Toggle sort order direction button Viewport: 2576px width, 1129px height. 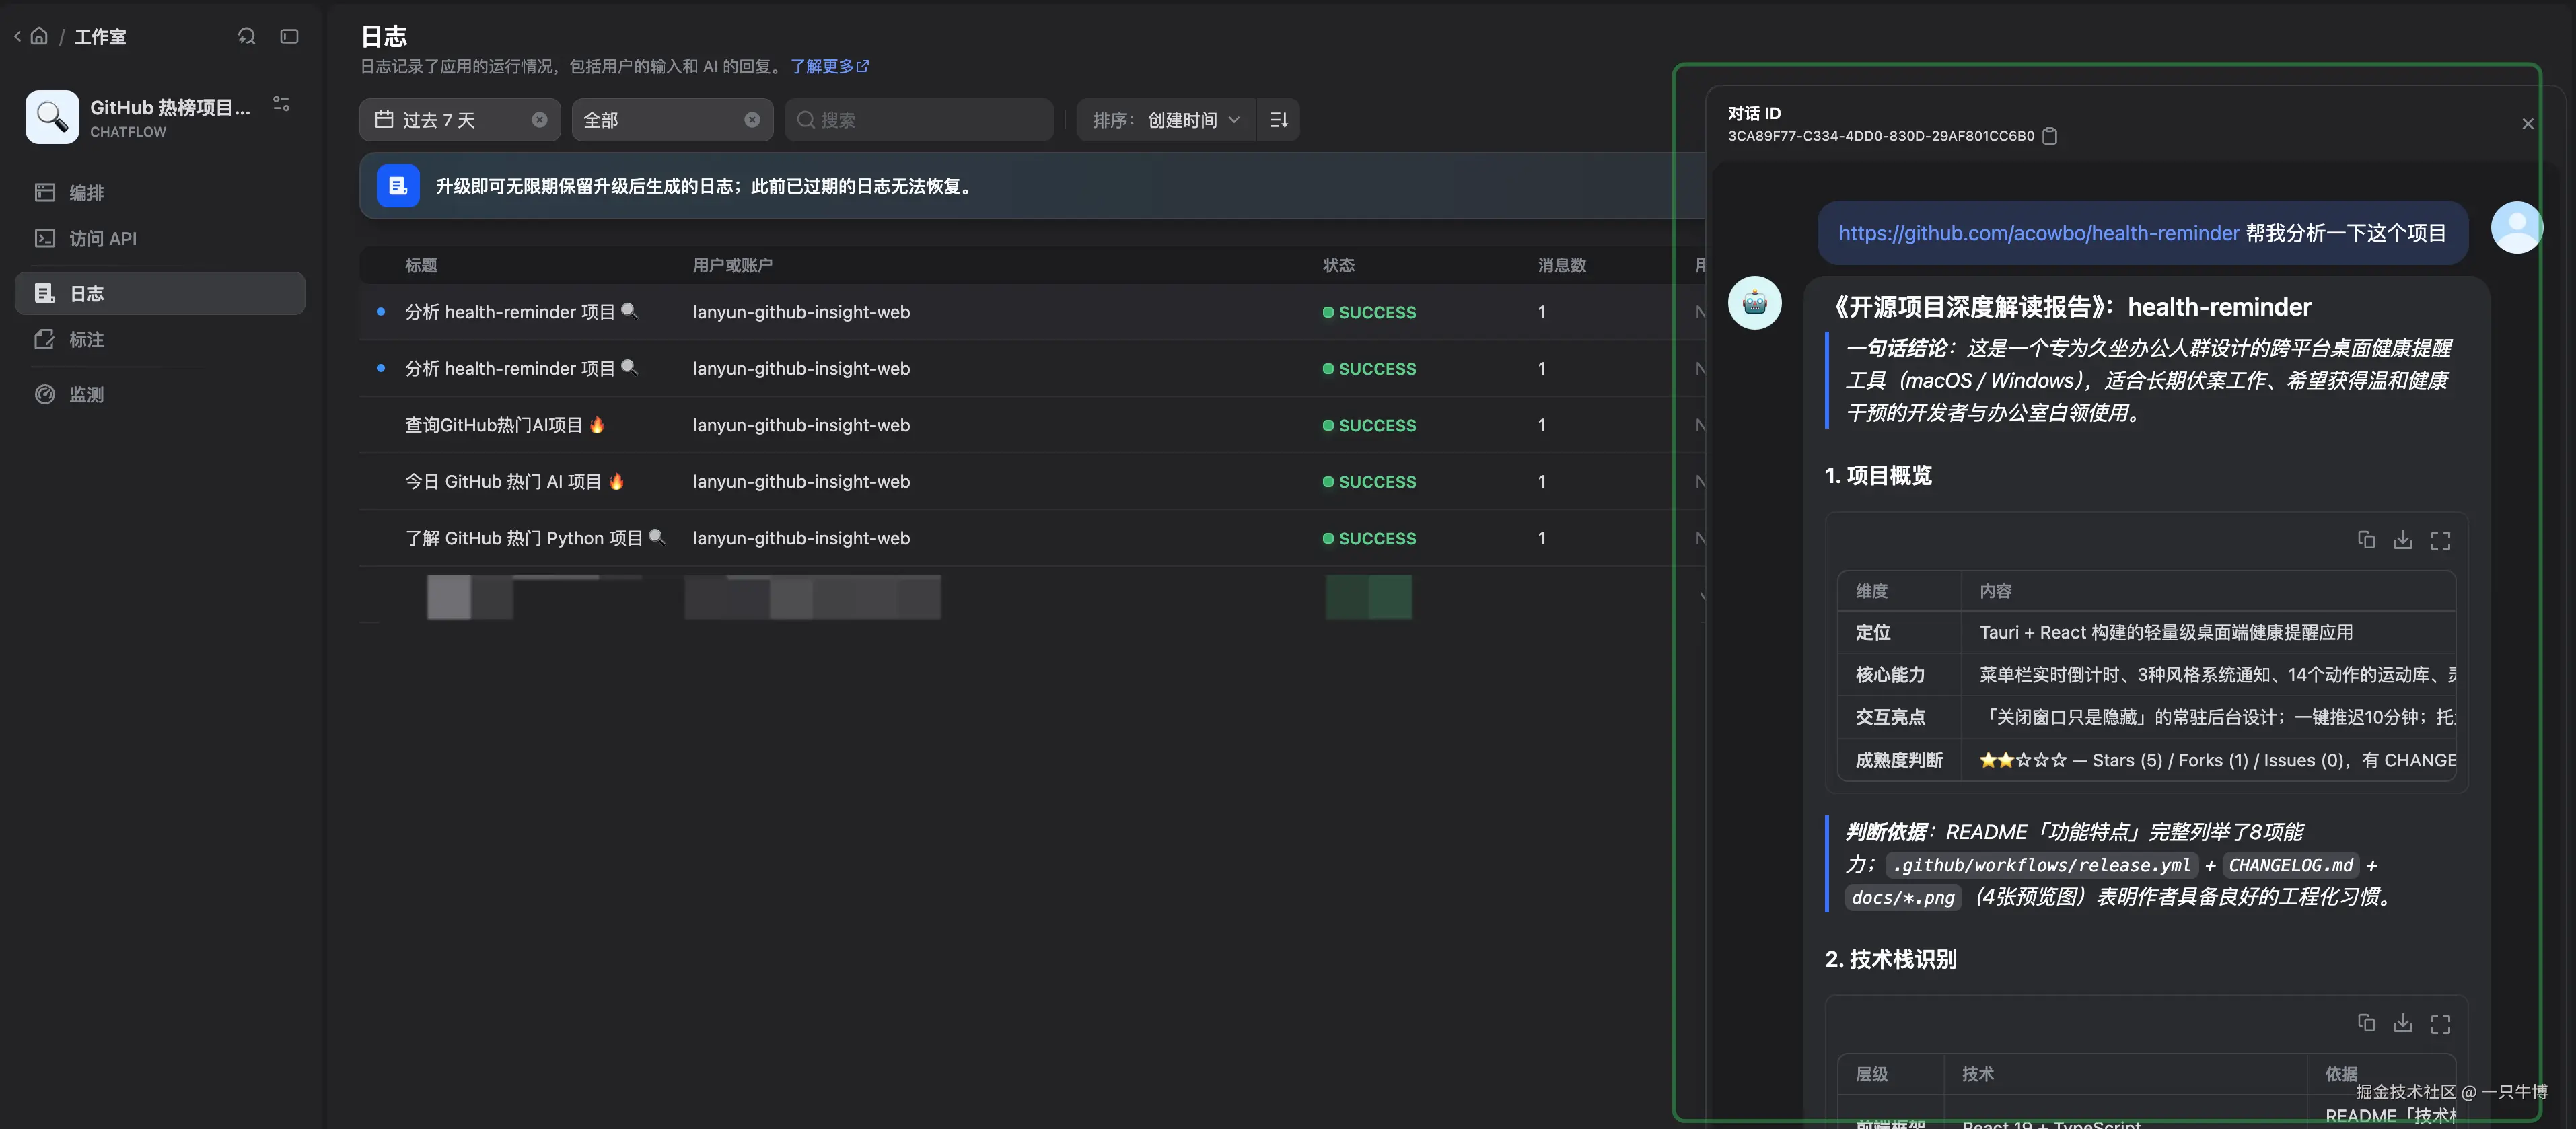1278,120
